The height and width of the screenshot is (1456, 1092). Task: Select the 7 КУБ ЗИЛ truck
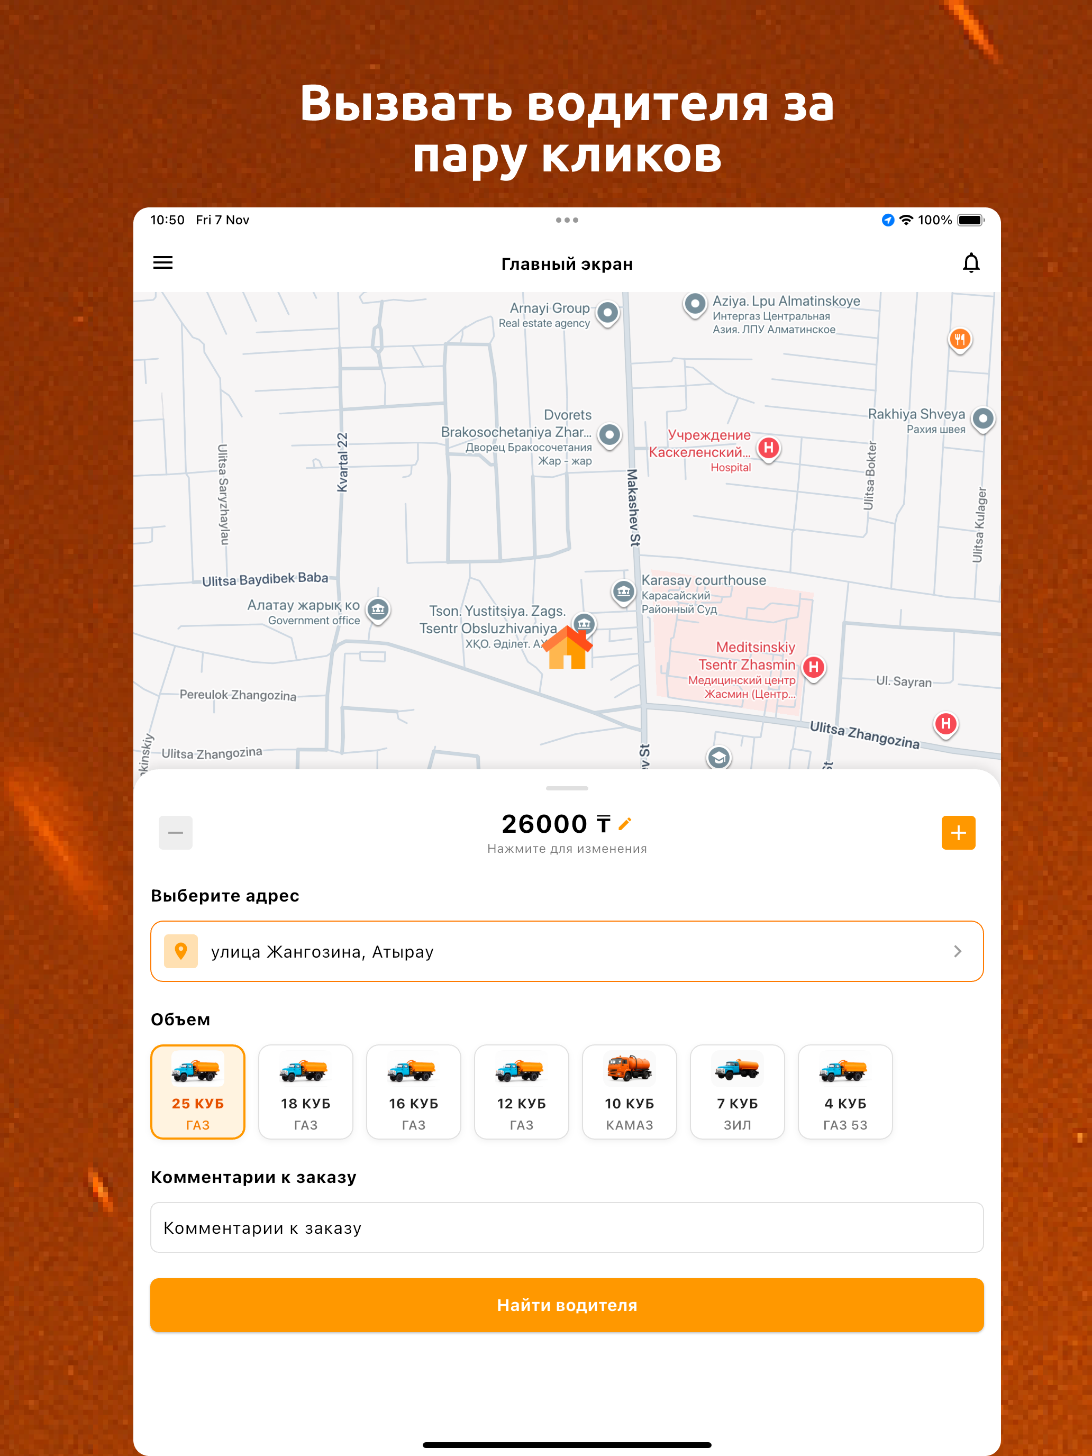click(738, 1092)
